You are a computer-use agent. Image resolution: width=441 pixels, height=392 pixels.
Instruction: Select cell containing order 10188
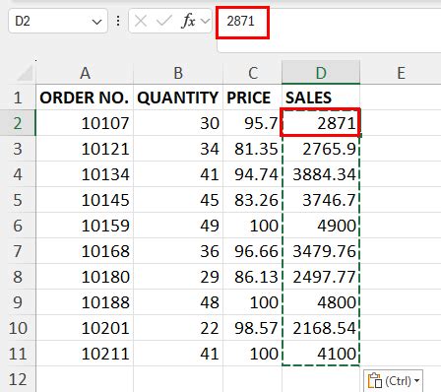click(85, 302)
